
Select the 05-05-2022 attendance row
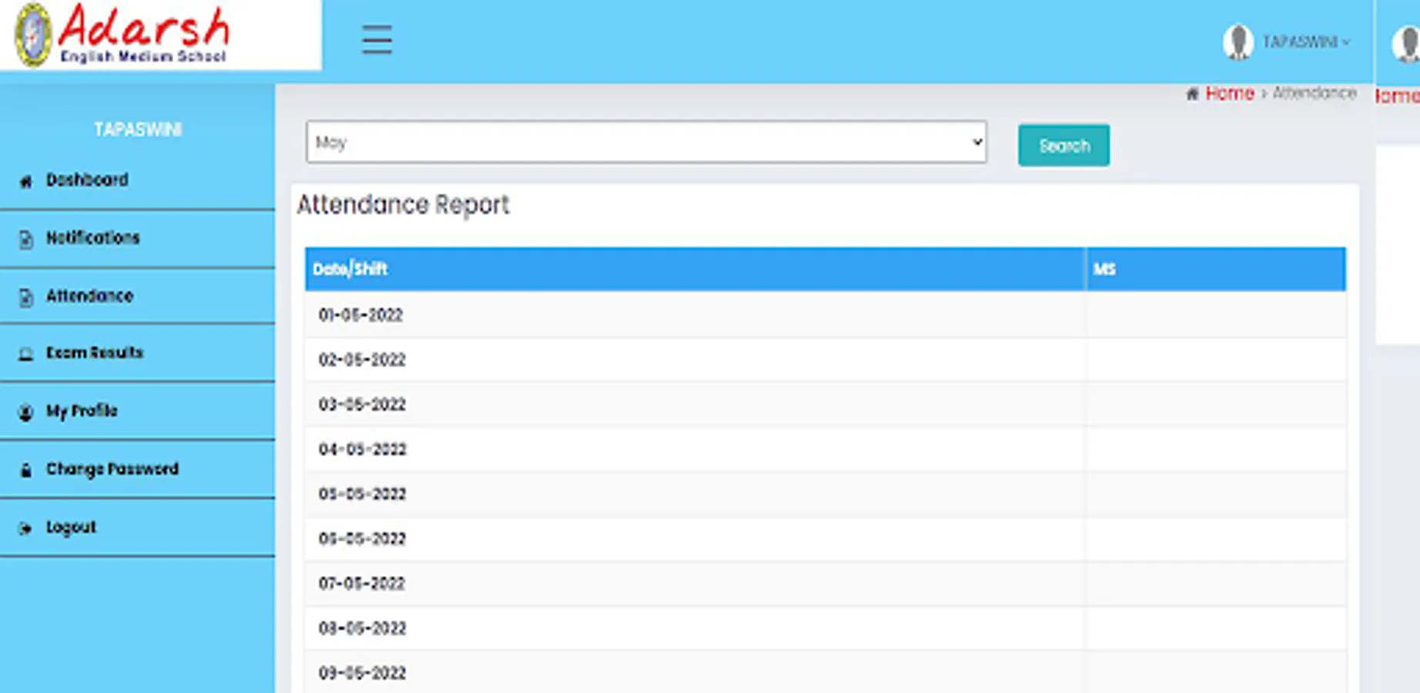825,494
